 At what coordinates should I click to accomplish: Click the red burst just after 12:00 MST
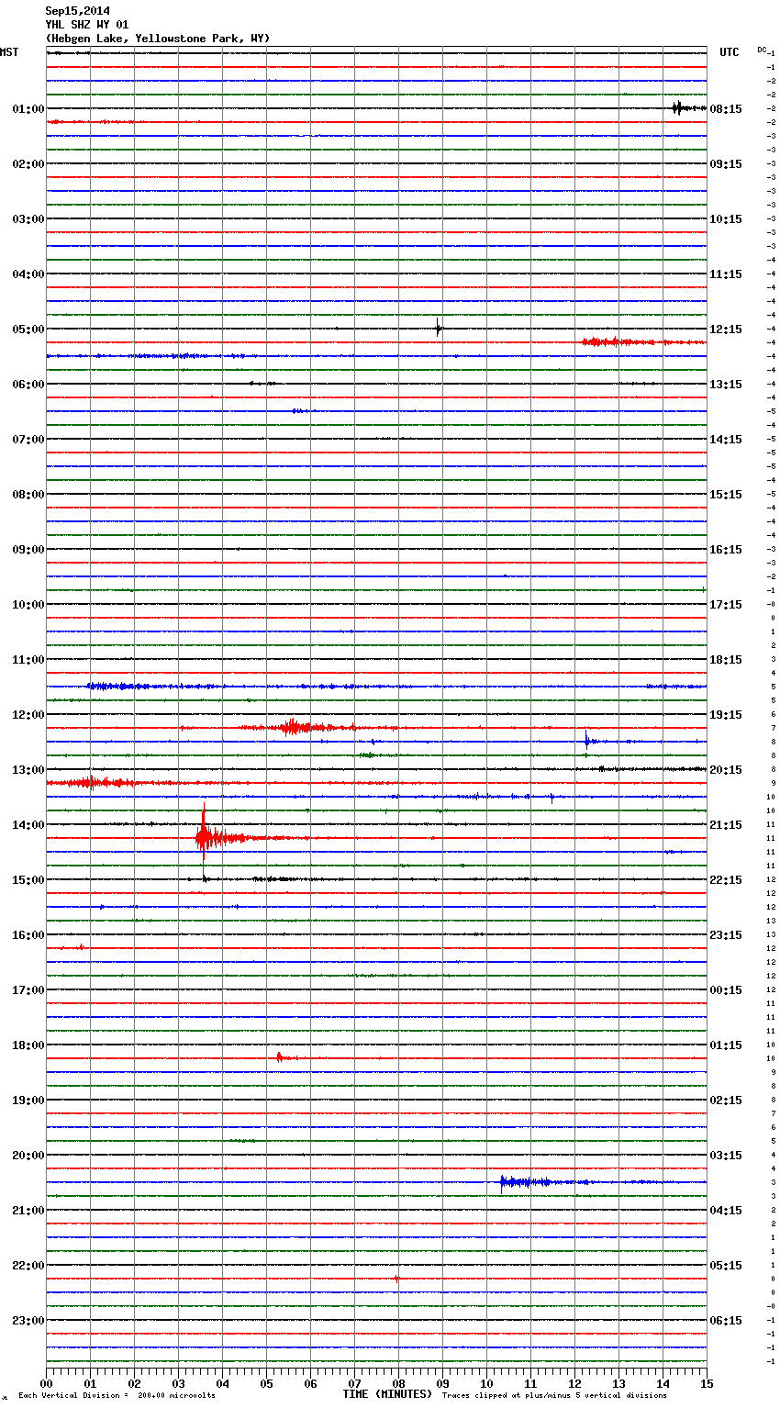[x=294, y=728]
